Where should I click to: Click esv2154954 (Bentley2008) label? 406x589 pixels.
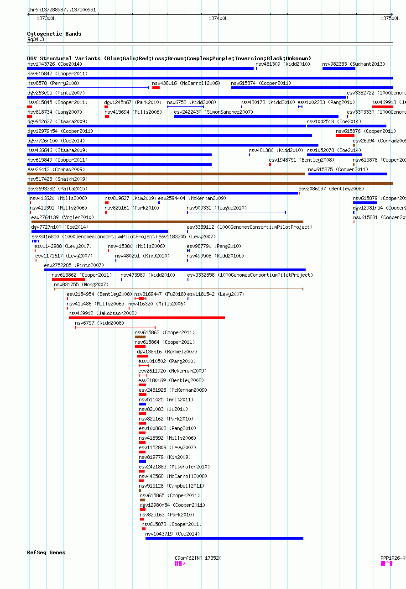tap(99, 294)
